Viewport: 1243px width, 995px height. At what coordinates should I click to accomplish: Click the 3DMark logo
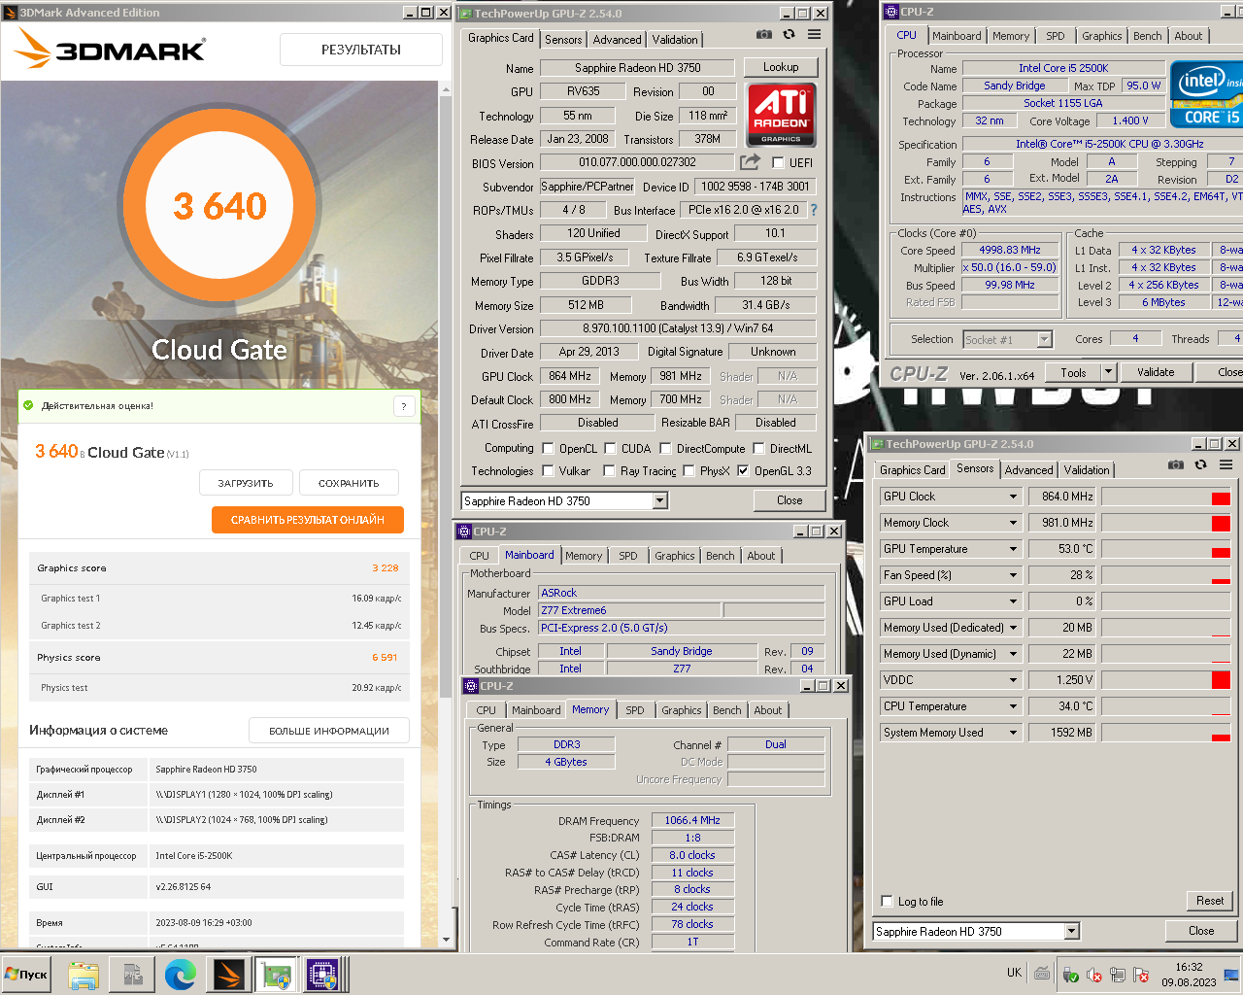(x=111, y=48)
